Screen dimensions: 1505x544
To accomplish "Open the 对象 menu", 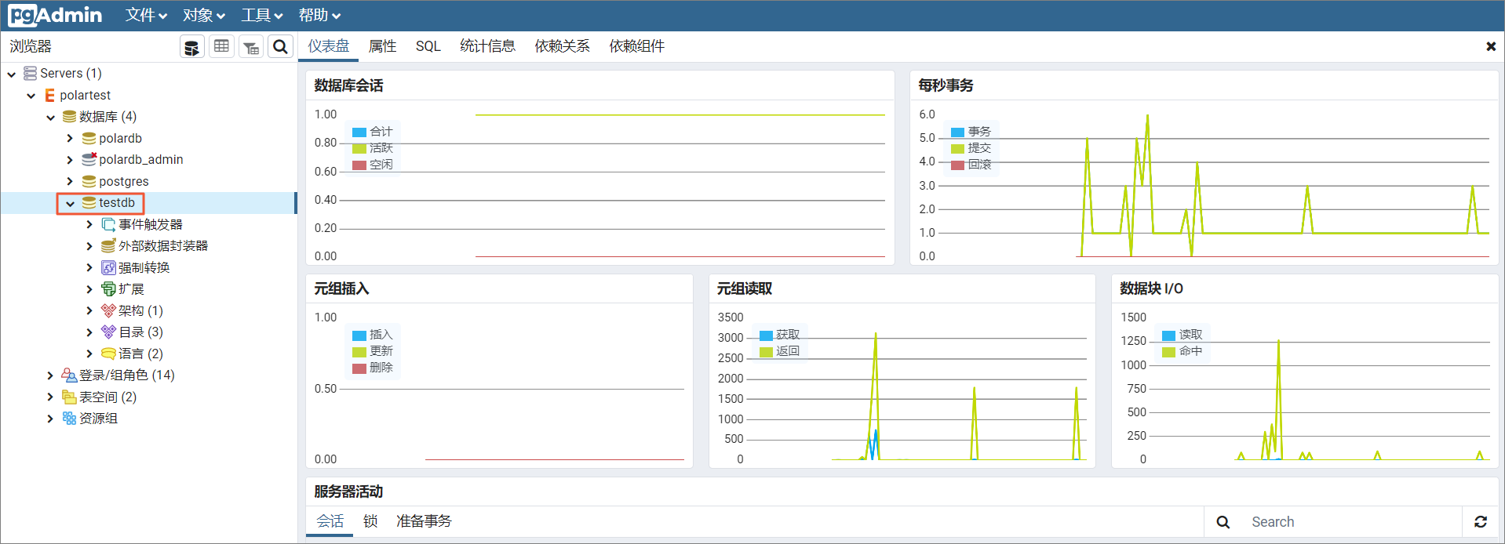I will tap(204, 15).
